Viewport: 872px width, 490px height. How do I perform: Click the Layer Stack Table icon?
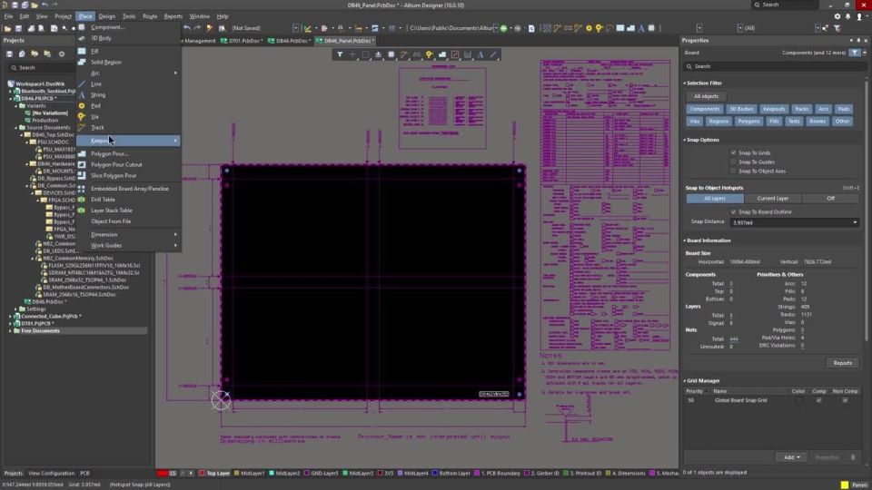point(82,211)
